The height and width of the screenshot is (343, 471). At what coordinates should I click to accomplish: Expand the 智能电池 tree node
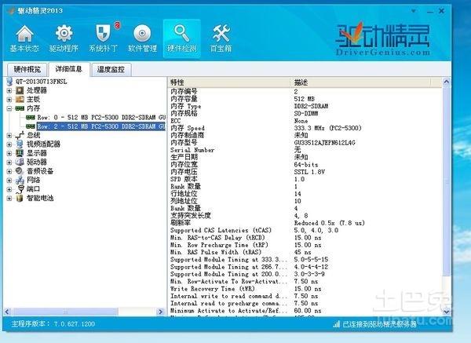(9, 199)
